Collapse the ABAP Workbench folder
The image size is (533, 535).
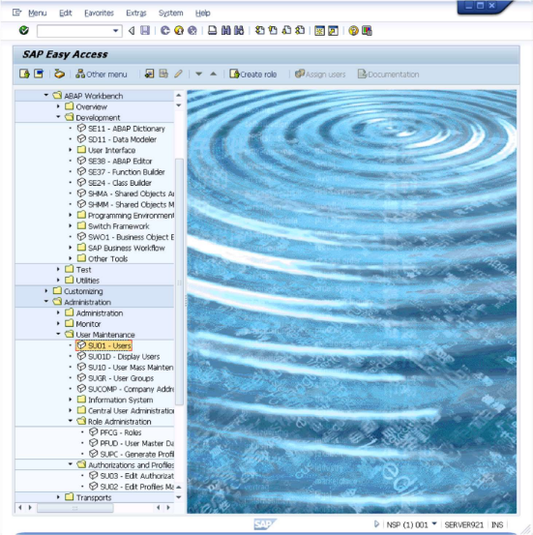[x=46, y=95]
